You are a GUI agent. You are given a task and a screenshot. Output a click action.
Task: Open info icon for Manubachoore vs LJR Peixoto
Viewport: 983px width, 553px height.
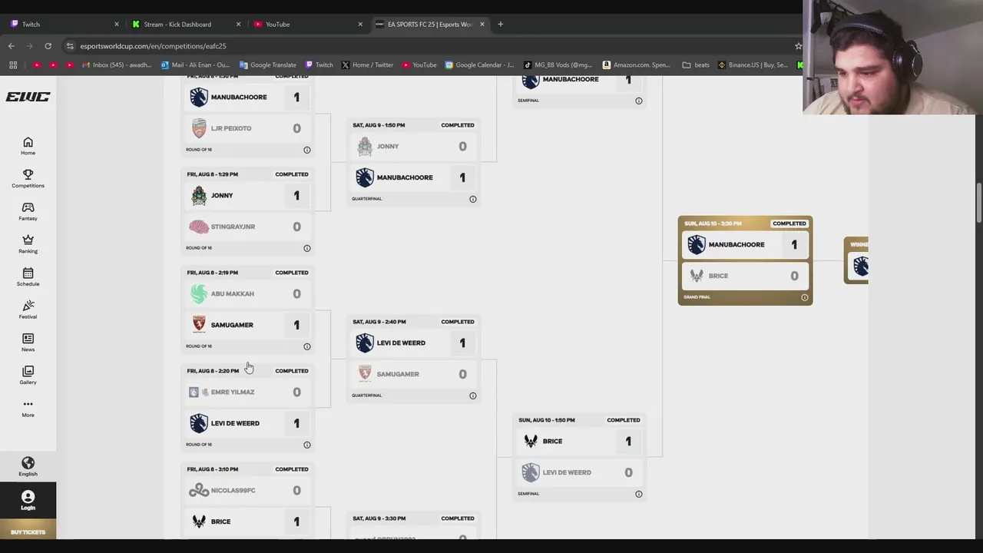(306, 150)
